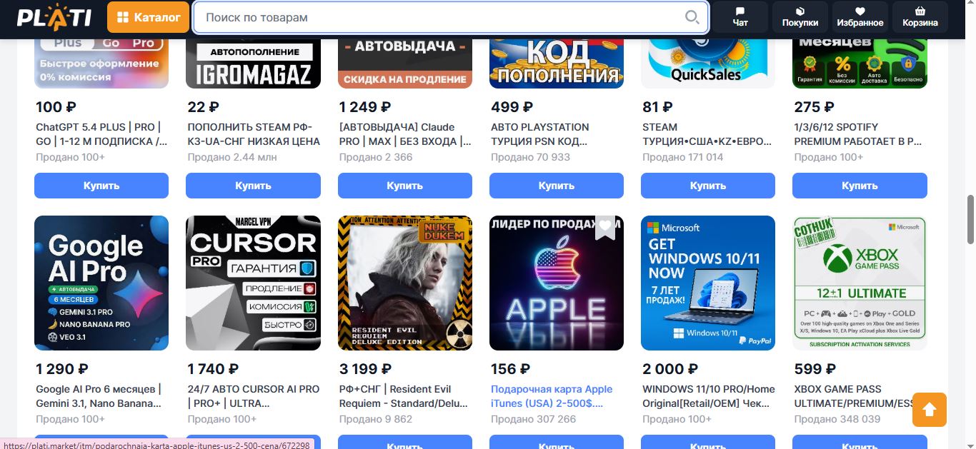This screenshot has height=449, width=976.
Task: Click the search magnifier icon
Action: click(692, 17)
